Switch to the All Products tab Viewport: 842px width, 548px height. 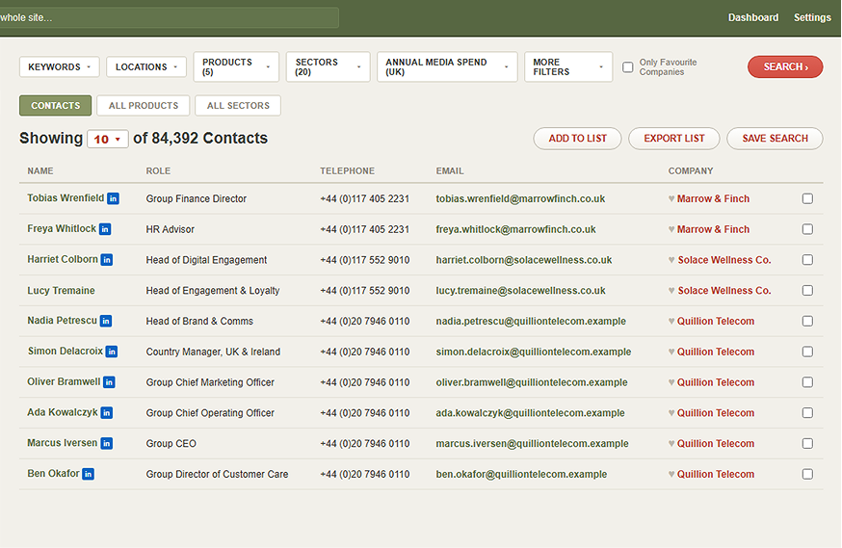coord(144,106)
